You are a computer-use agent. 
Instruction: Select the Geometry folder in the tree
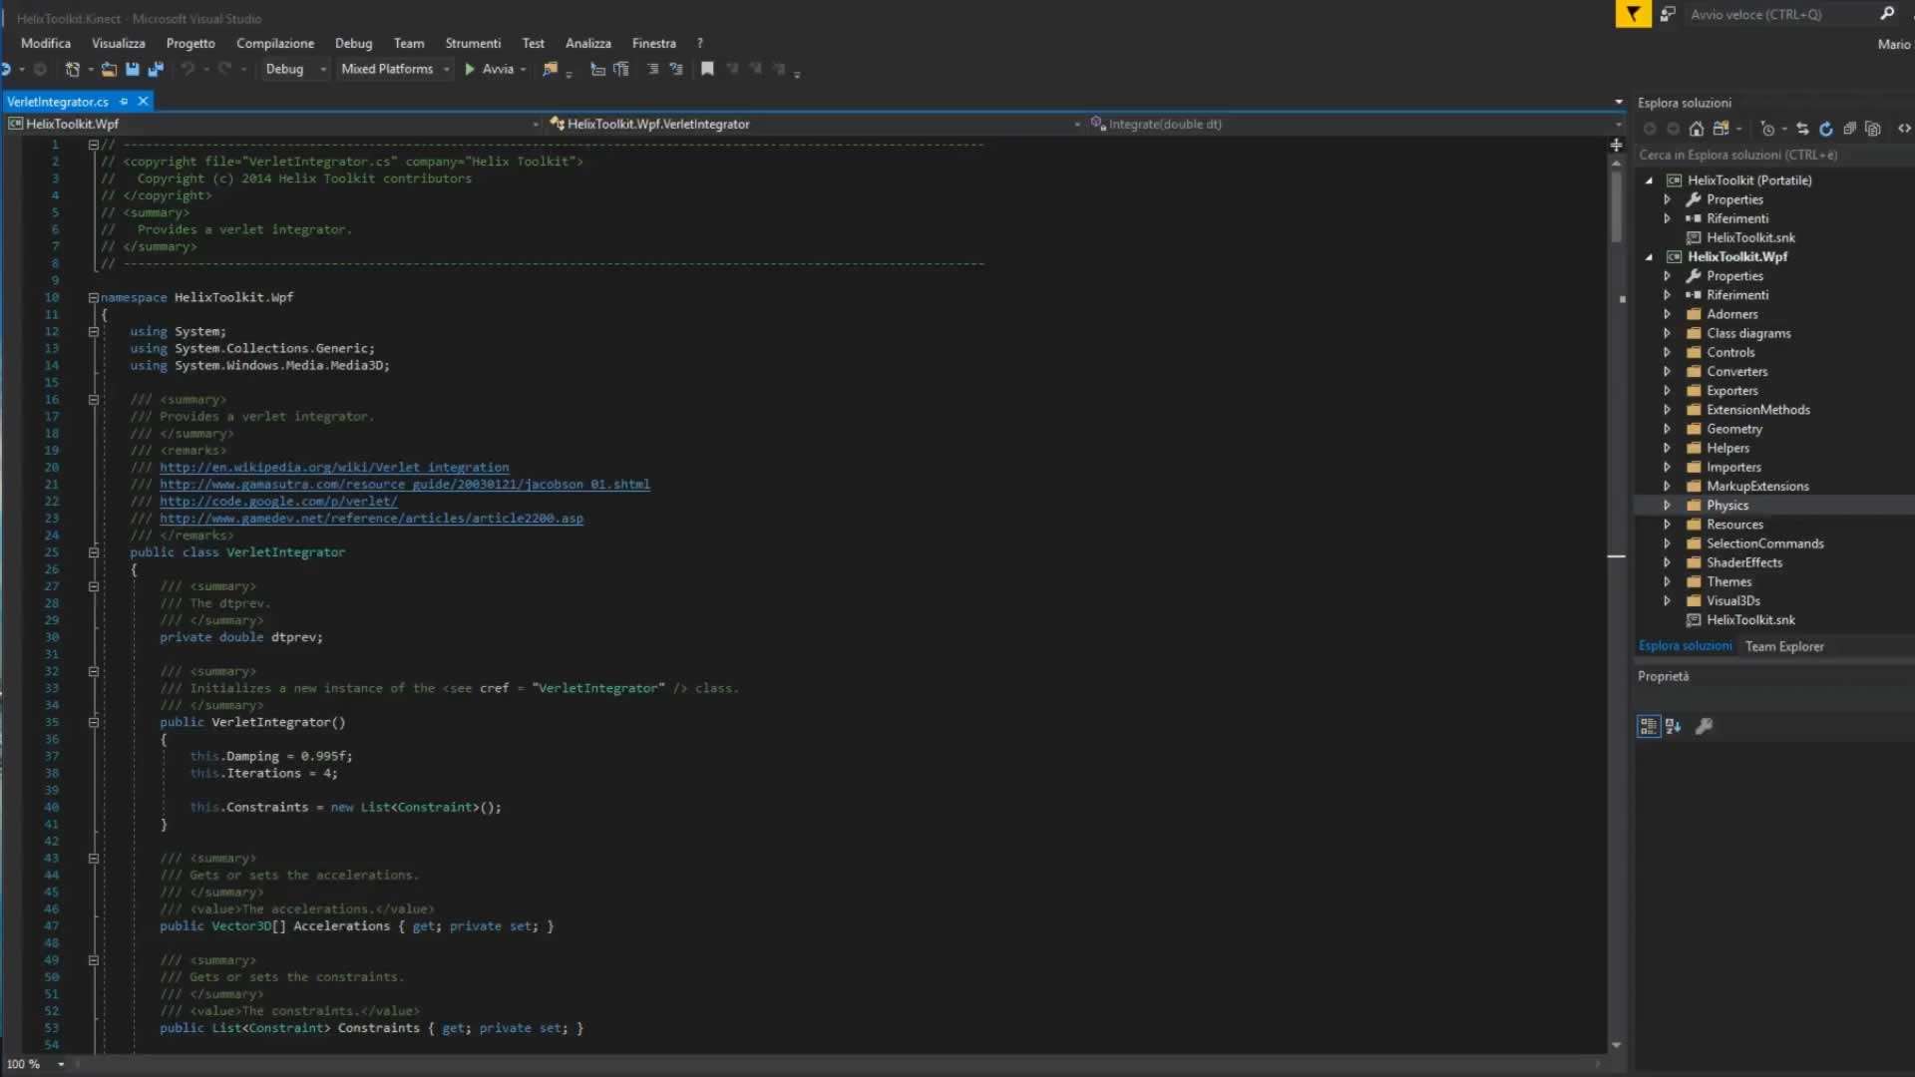1733,429
